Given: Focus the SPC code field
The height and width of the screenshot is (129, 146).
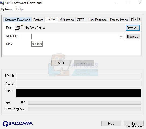Looking at the screenshot, I should click(37, 44).
